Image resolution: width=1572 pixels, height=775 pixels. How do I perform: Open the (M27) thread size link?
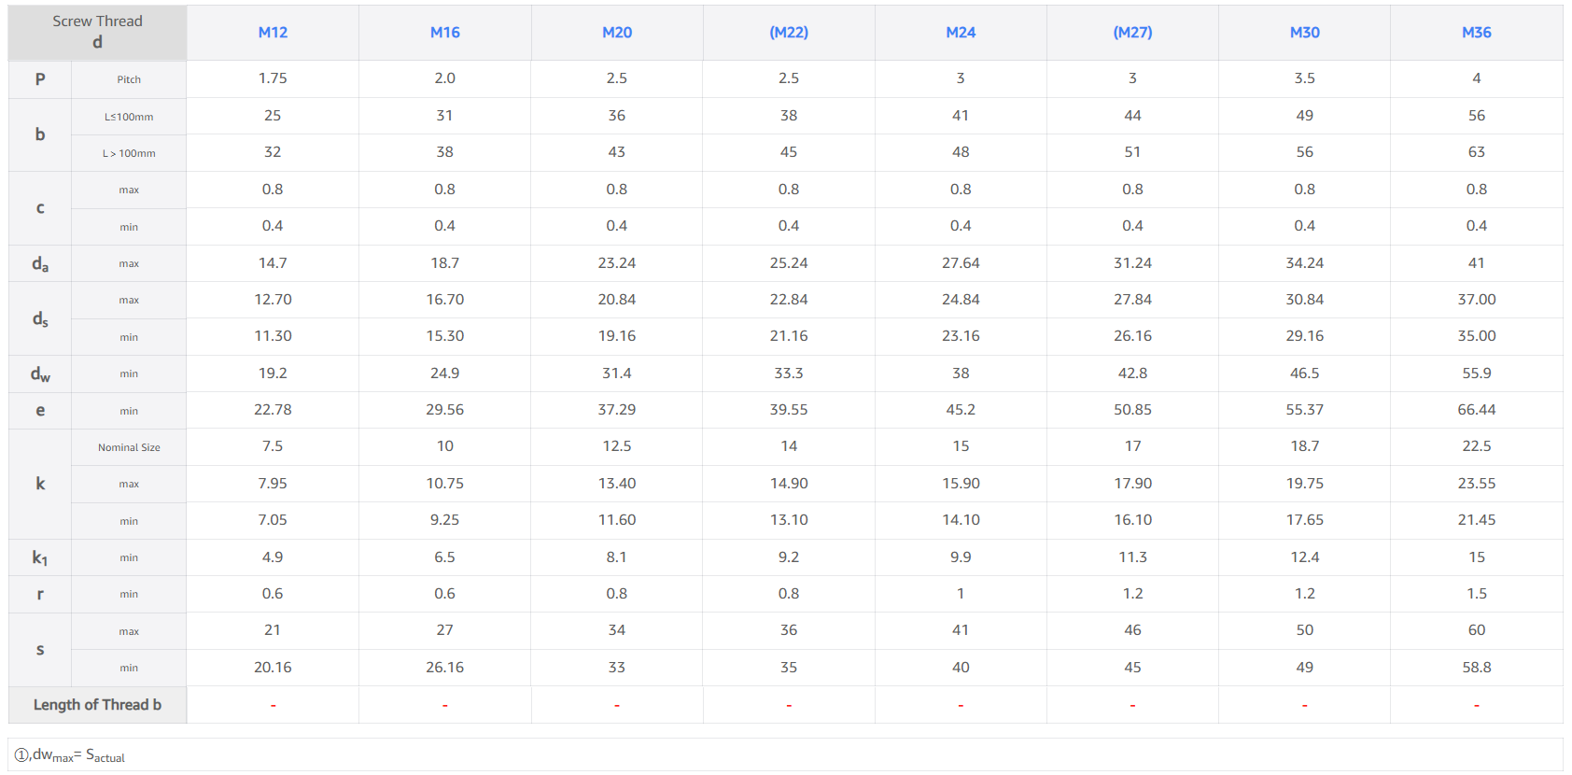coord(1132,33)
